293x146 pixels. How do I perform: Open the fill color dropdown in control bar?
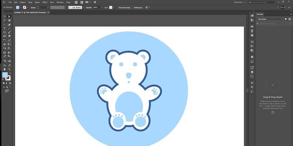point(21,7)
